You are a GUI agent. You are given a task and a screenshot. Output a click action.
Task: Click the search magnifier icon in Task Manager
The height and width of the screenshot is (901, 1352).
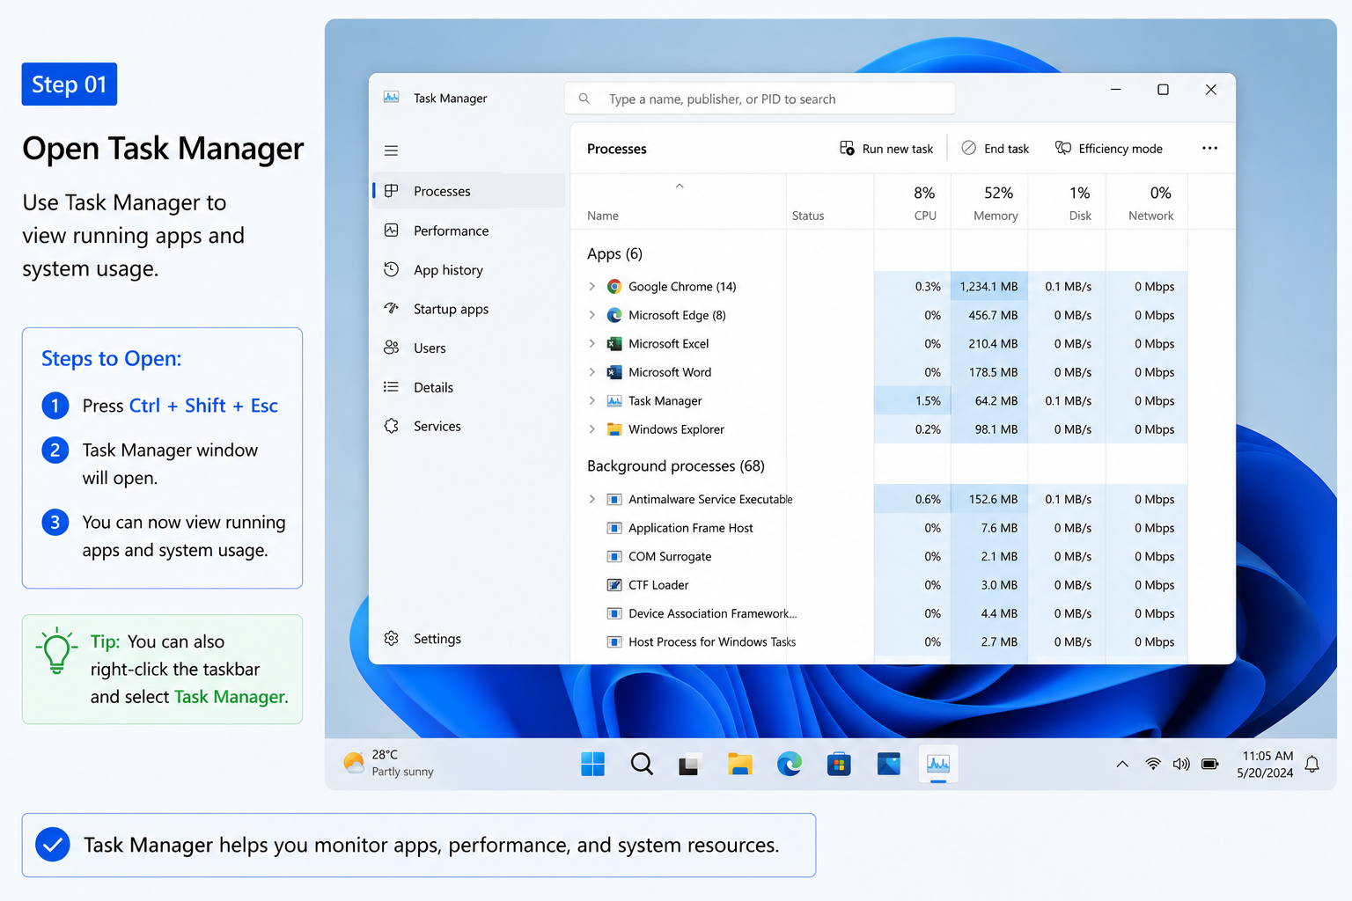coord(584,99)
